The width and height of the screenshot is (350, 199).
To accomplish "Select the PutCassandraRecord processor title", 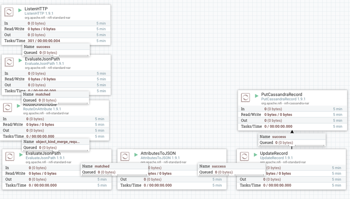I will [x=282, y=94].
